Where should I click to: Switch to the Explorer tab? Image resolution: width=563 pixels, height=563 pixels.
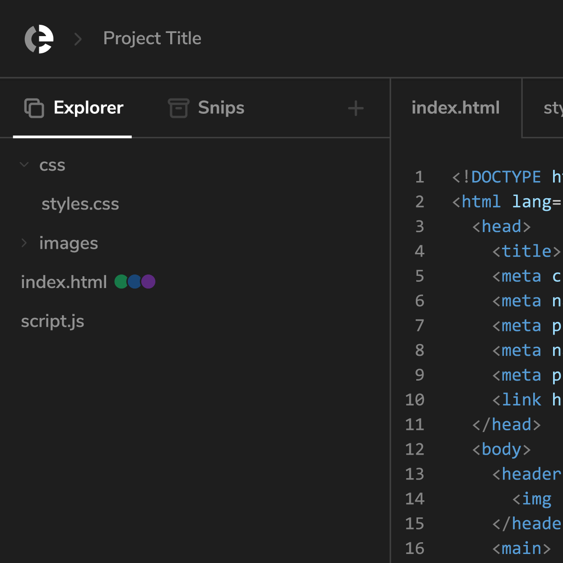[x=88, y=108]
